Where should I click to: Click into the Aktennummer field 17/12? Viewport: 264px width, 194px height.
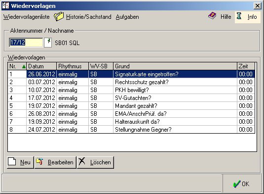[x=26, y=43]
